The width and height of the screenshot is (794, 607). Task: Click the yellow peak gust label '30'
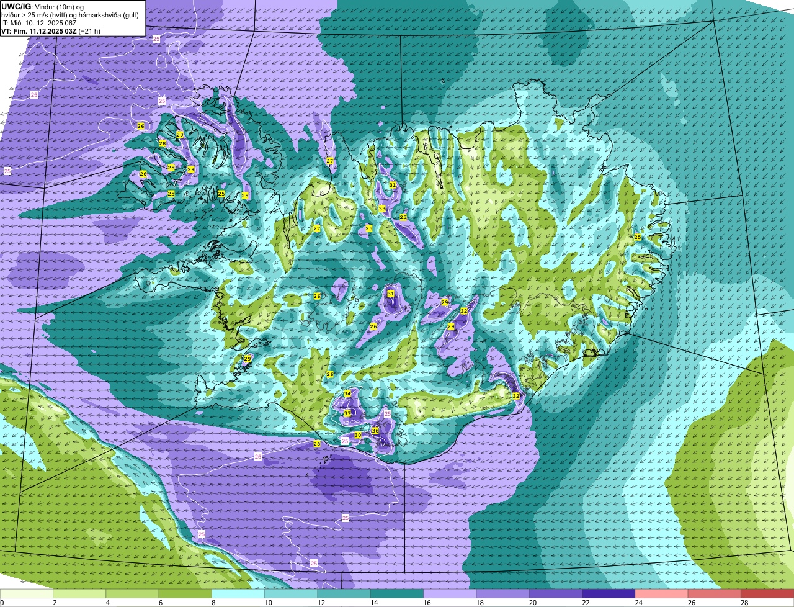pos(358,435)
